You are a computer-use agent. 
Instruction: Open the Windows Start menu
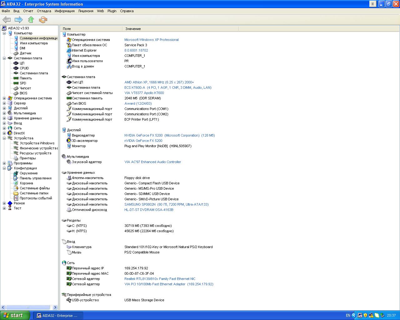coord(15,315)
